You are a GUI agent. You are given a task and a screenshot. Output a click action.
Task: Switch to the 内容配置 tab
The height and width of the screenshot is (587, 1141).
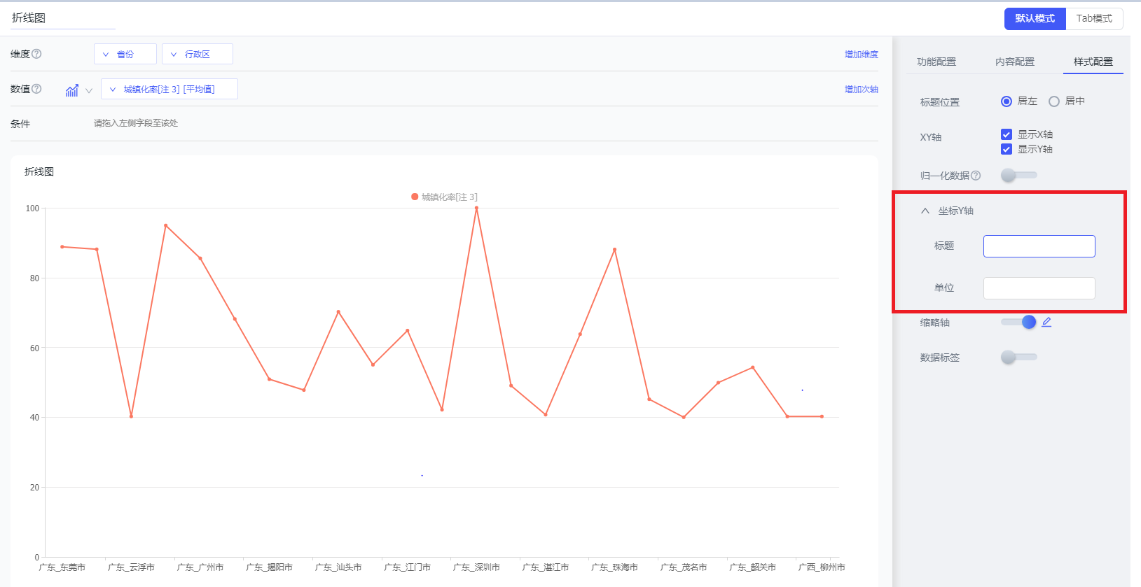click(1014, 62)
